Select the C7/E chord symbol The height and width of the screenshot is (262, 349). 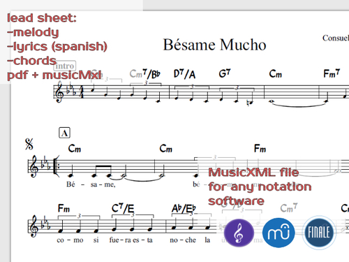tap(123, 208)
